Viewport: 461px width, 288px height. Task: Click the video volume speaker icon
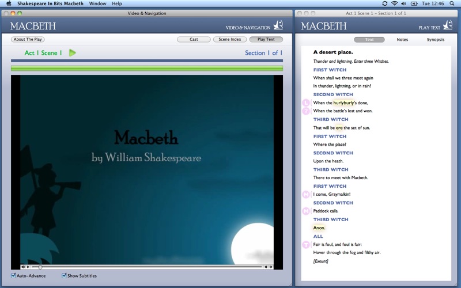23,267
